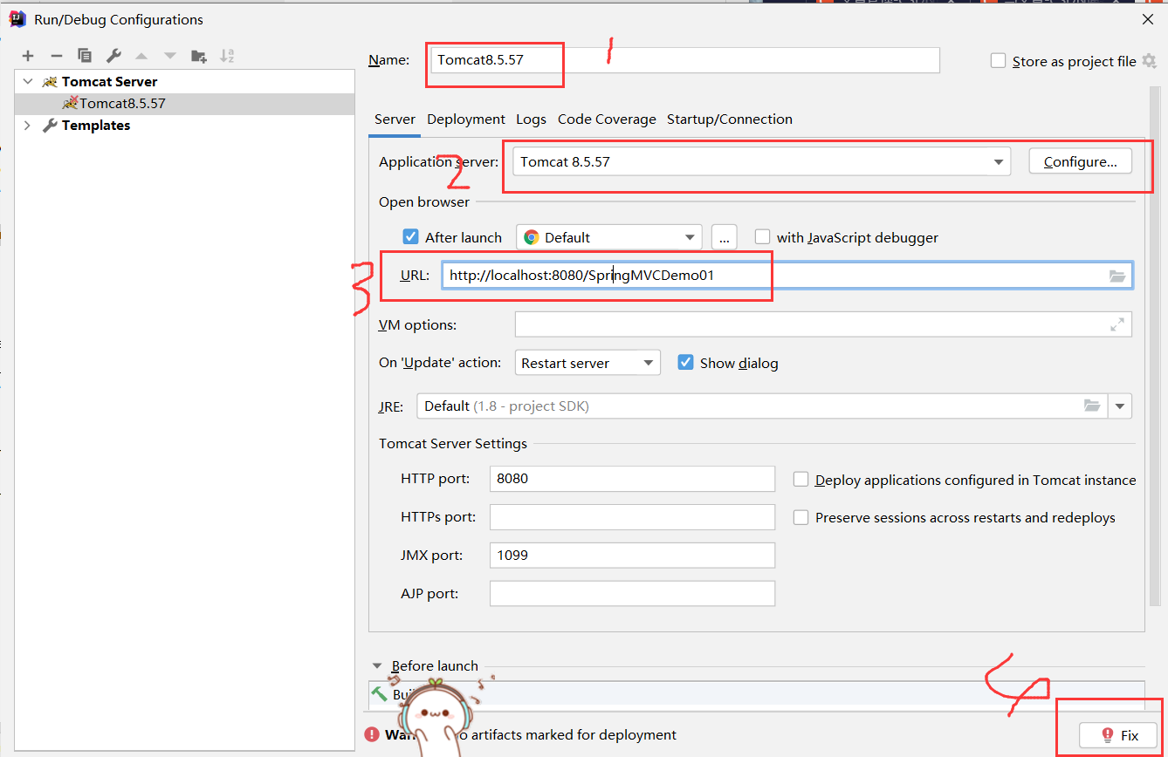
Task: Select the Templates tree row
Action: pyautogui.click(x=185, y=125)
